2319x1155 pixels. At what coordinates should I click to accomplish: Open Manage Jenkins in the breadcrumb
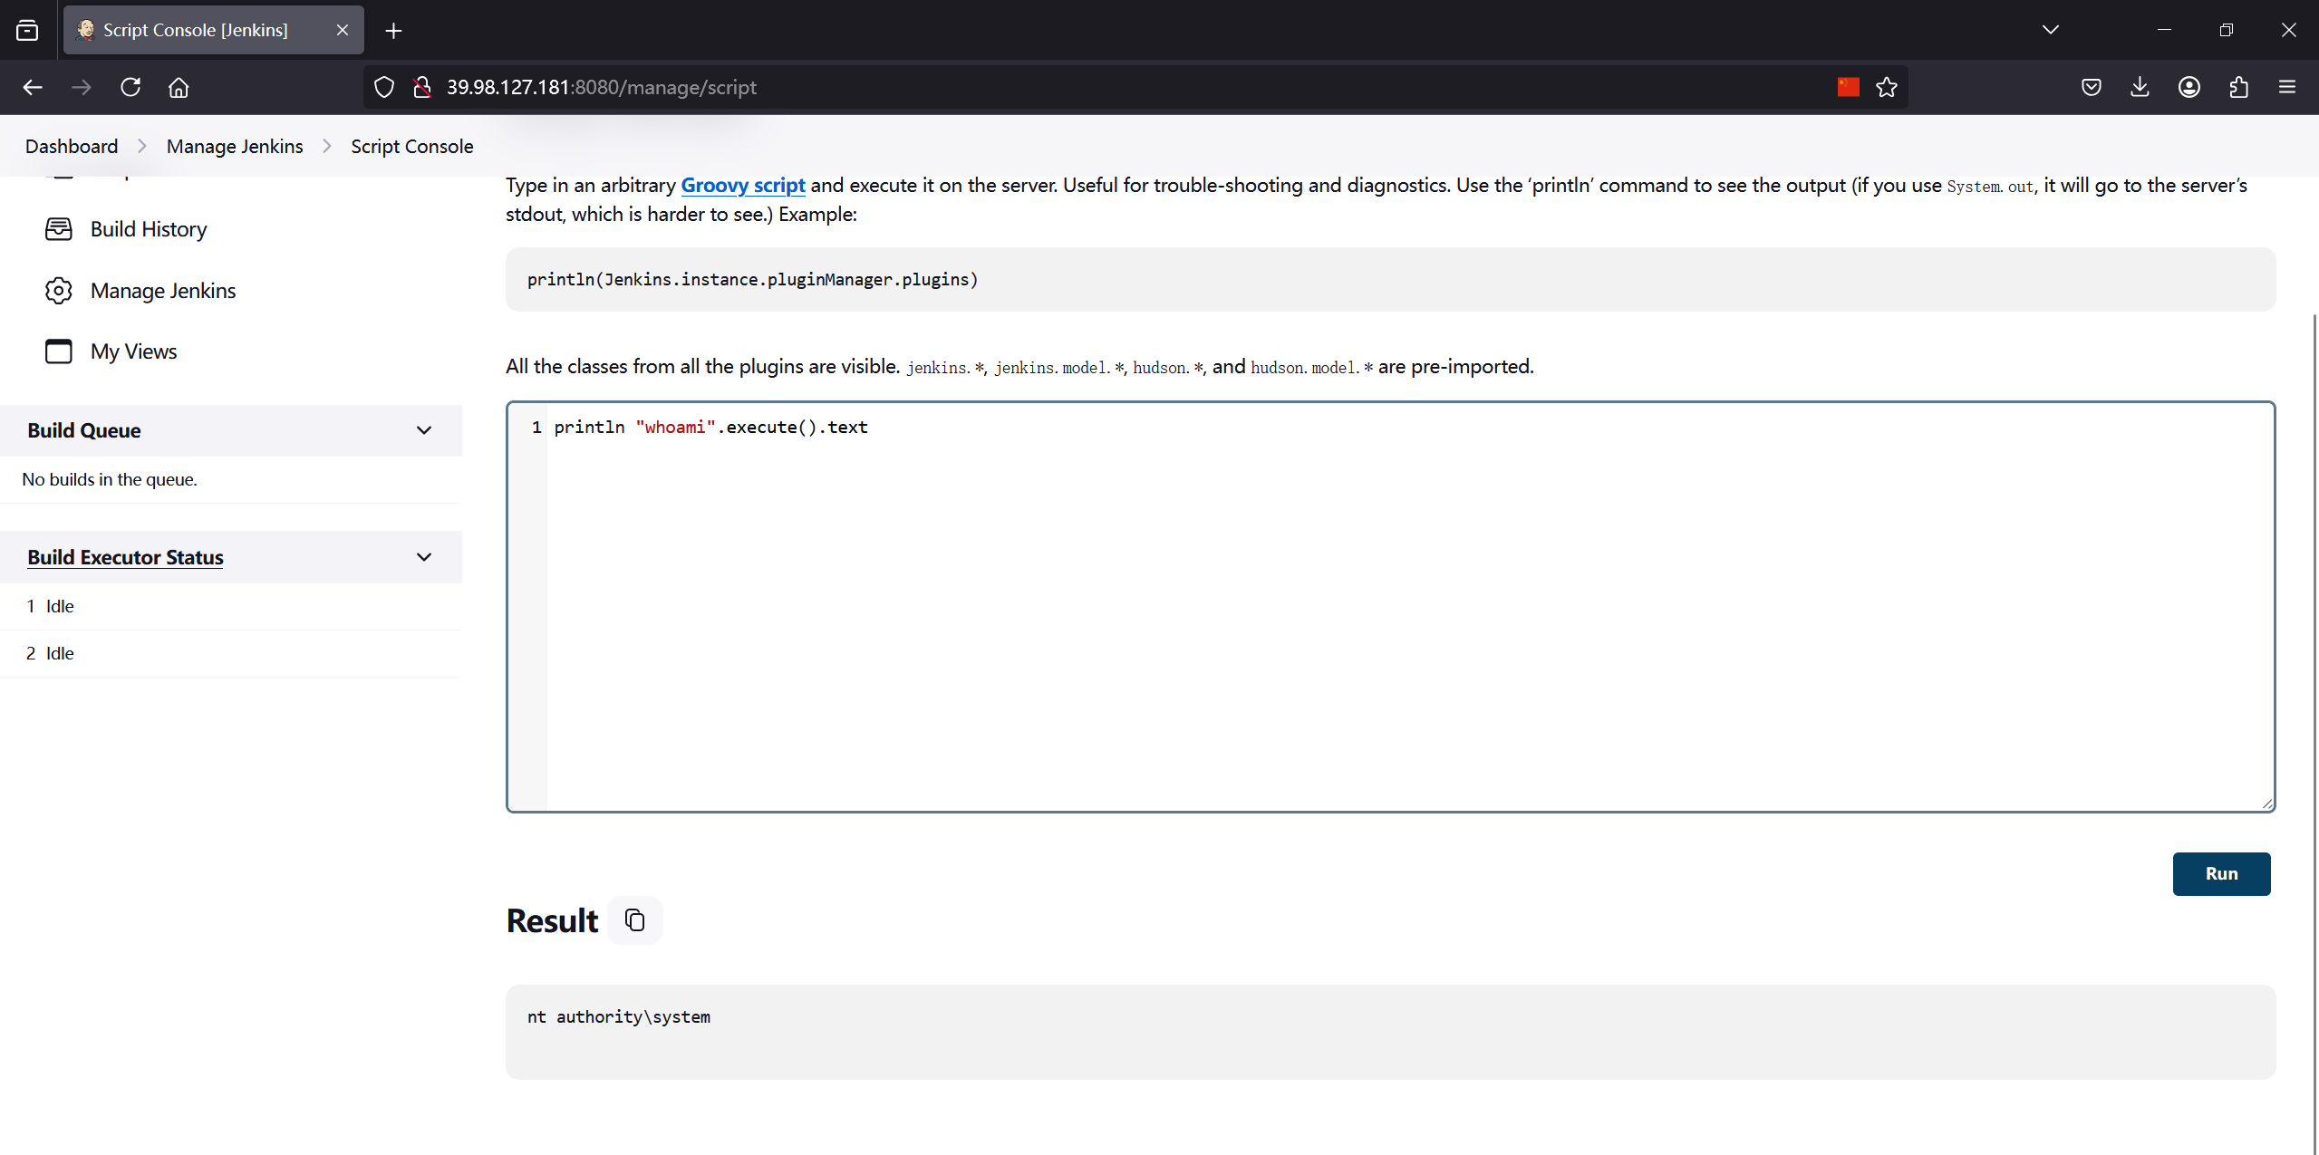(235, 147)
